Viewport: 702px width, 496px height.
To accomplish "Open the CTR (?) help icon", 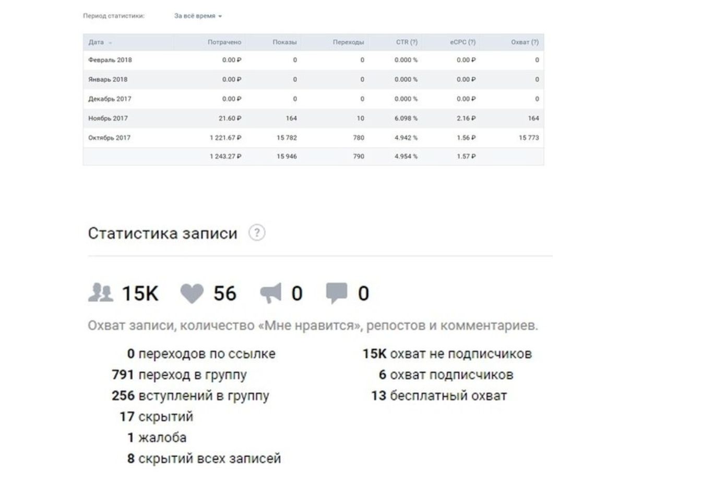I will pyautogui.click(x=413, y=42).
